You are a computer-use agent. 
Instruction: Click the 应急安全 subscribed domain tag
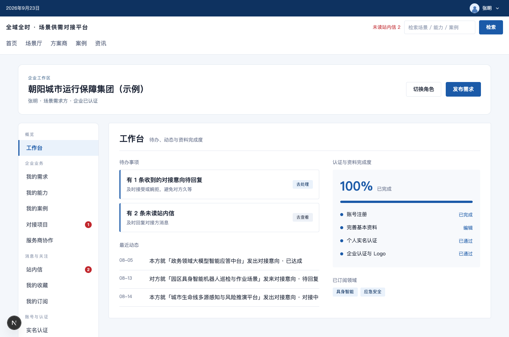(373, 292)
